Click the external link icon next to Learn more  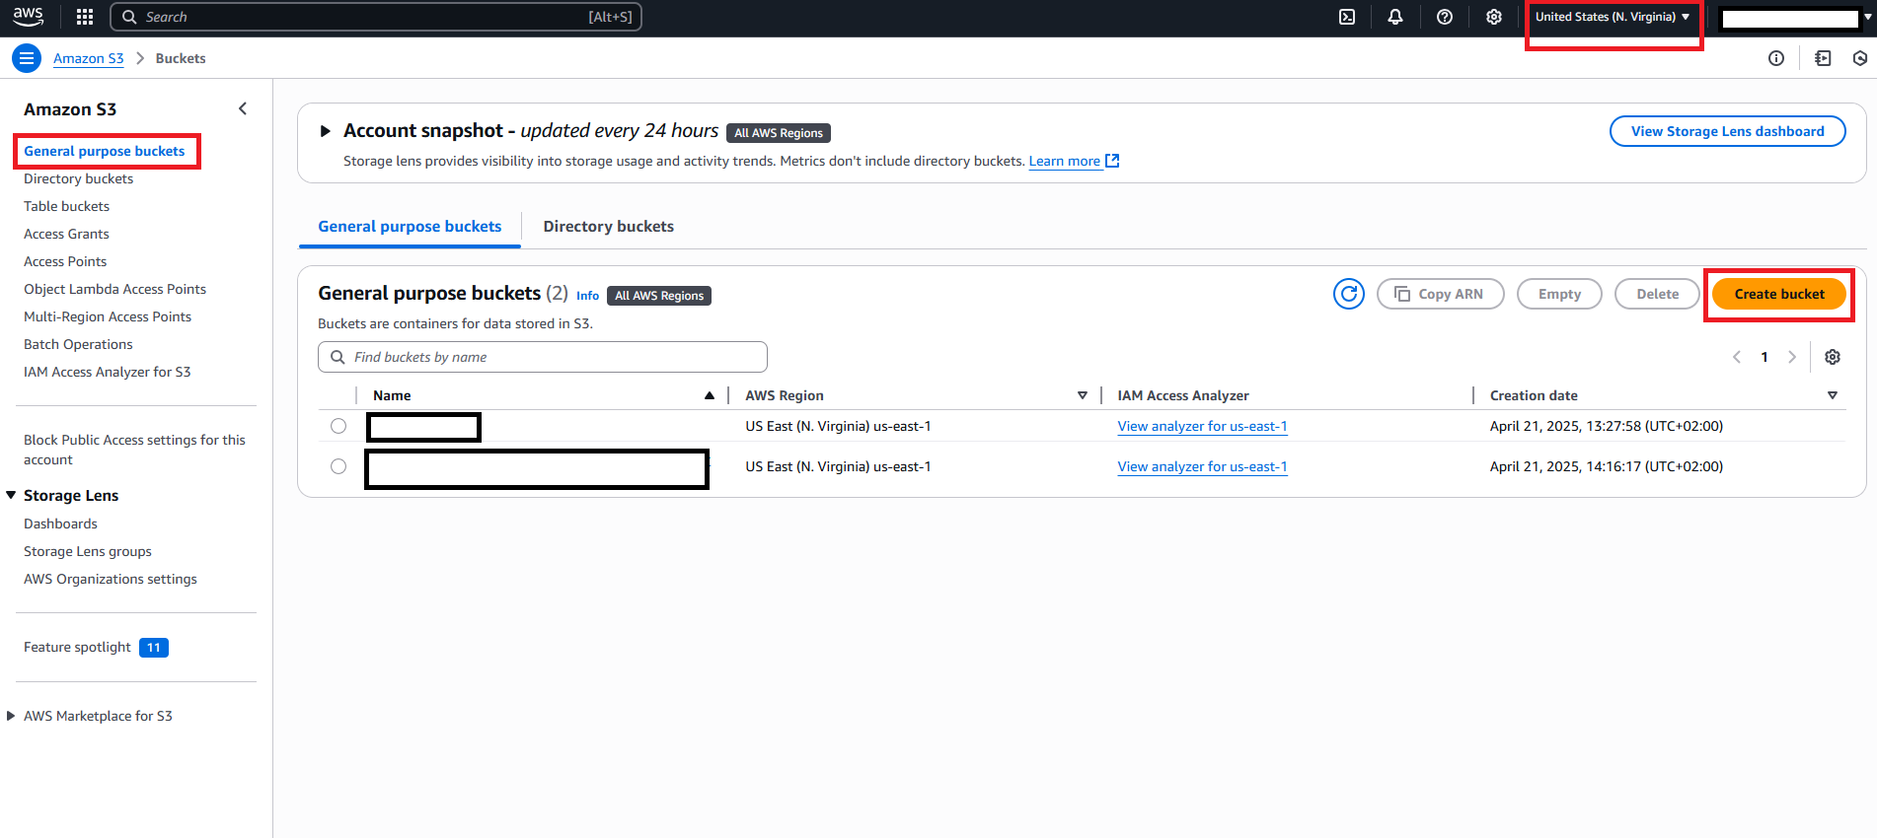(1112, 161)
